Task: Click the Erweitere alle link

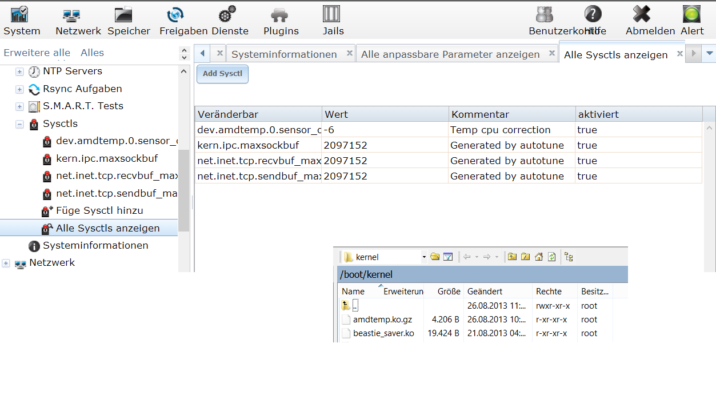Action: (37, 53)
